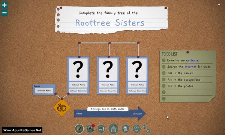Follow the "evidence" link in to-do list

coord(192,60)
